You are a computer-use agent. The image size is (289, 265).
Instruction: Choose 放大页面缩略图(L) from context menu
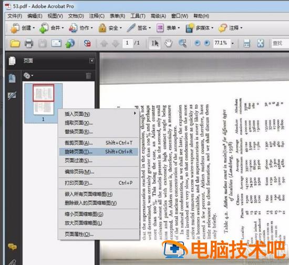(99, 223)
